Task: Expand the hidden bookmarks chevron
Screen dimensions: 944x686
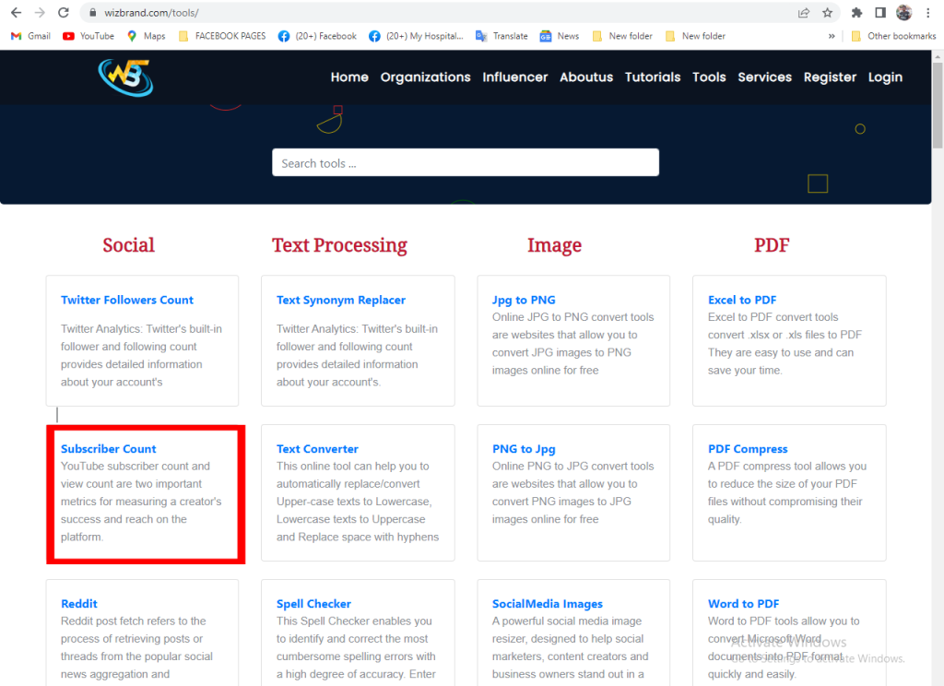Action: tap(832, 36)
